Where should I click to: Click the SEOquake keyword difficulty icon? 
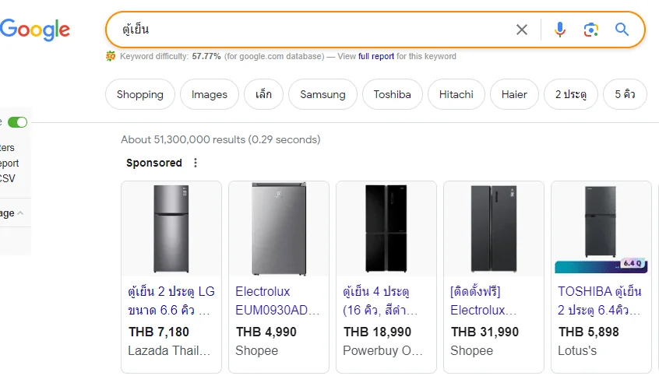coord(111,56)
